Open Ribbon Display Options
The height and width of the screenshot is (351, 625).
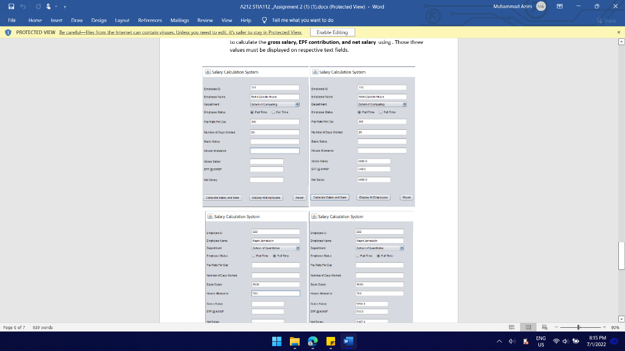coord(560,6)
